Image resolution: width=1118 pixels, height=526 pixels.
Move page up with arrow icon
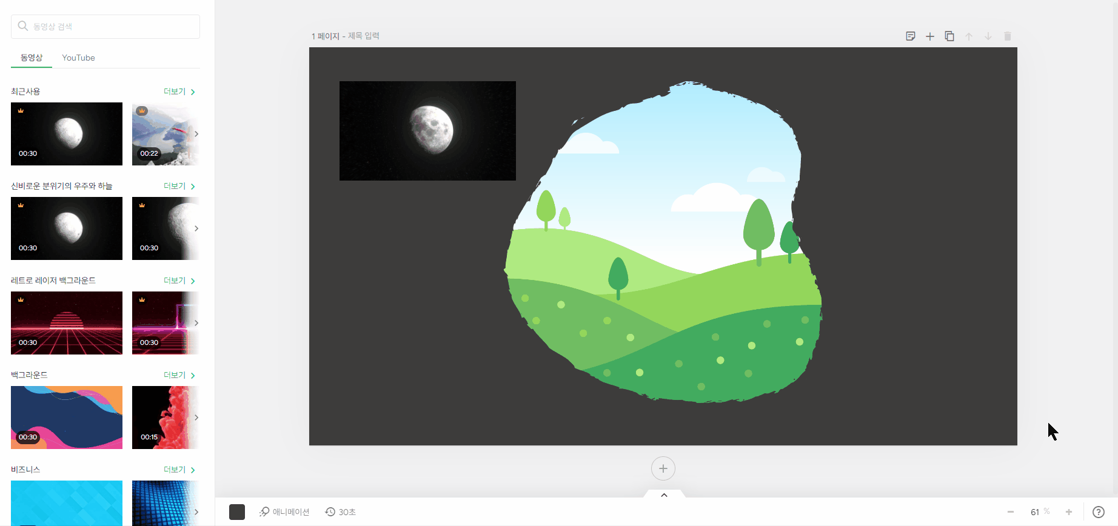[x=969, y=36]
